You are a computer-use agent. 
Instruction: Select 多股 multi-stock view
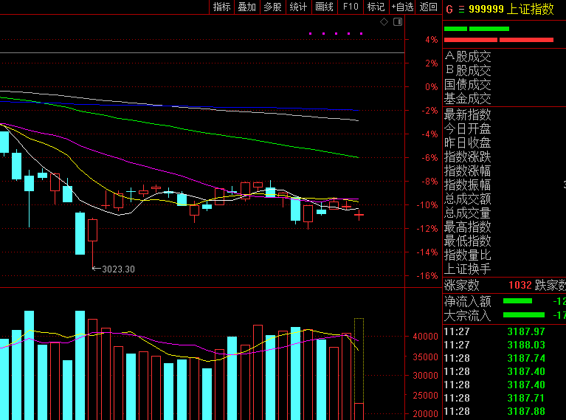(272, 7)
